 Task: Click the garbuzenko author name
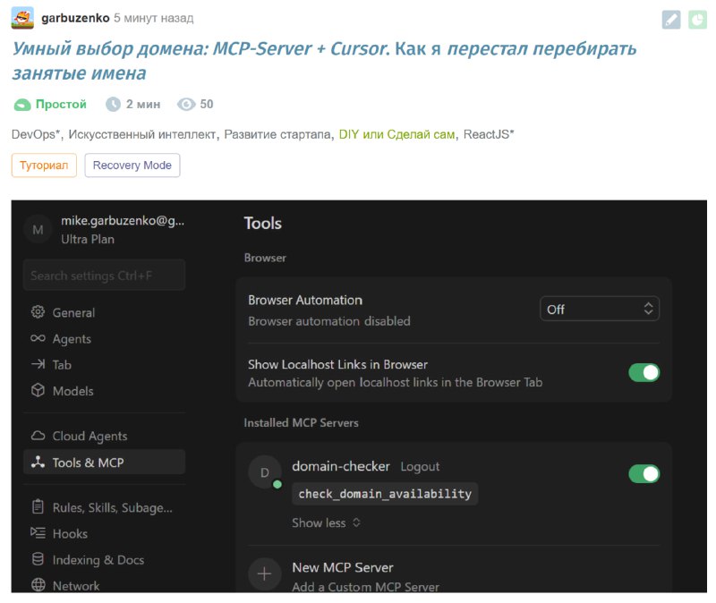75,18
